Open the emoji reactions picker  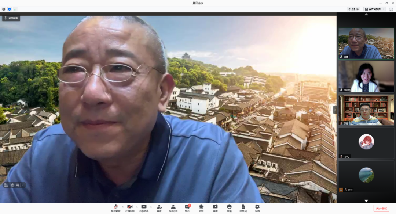click(x=229, y=208)
